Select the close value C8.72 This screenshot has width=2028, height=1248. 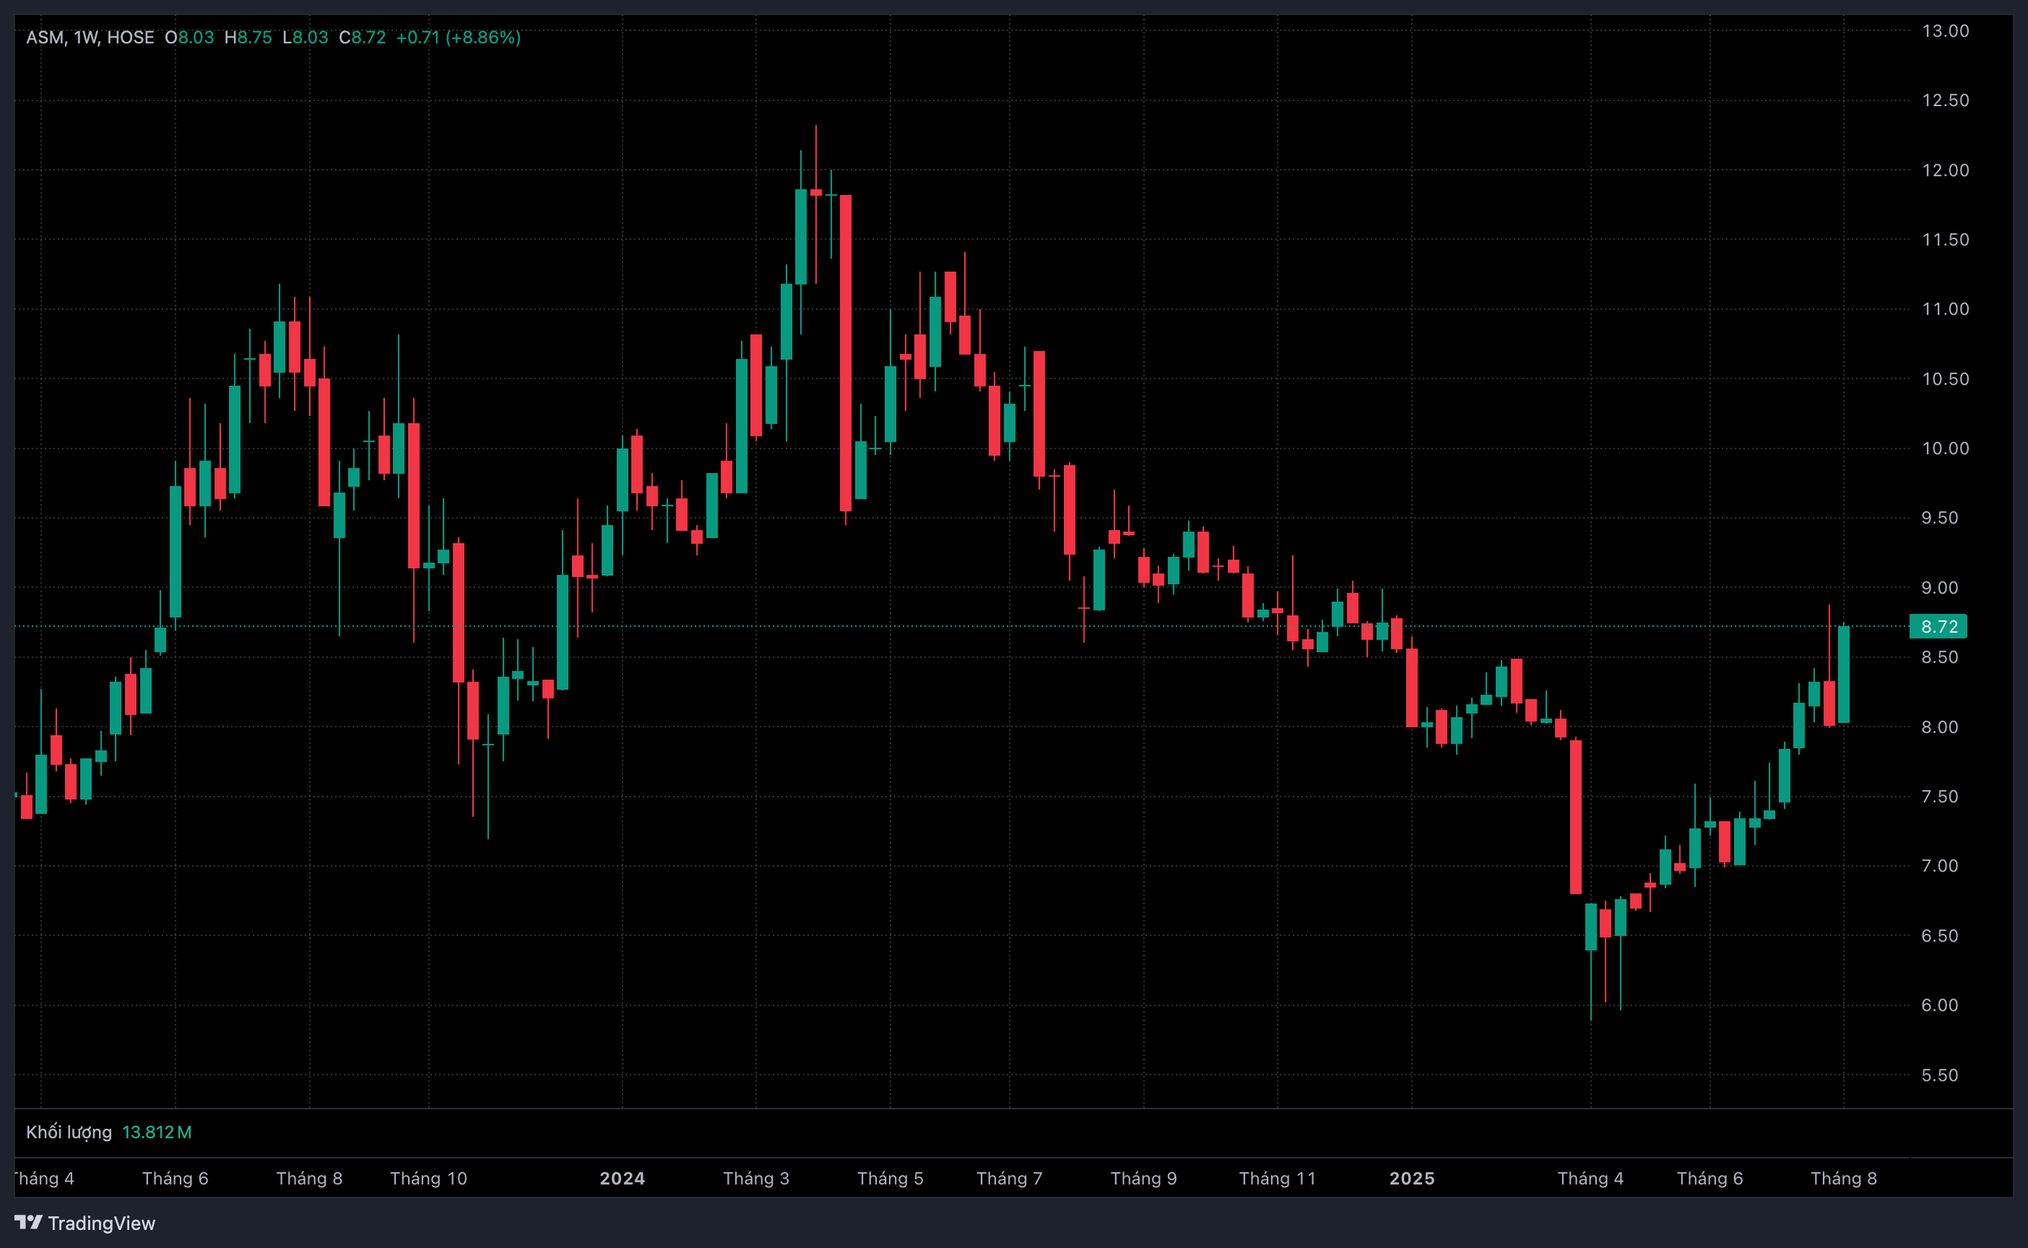[362, 37]
